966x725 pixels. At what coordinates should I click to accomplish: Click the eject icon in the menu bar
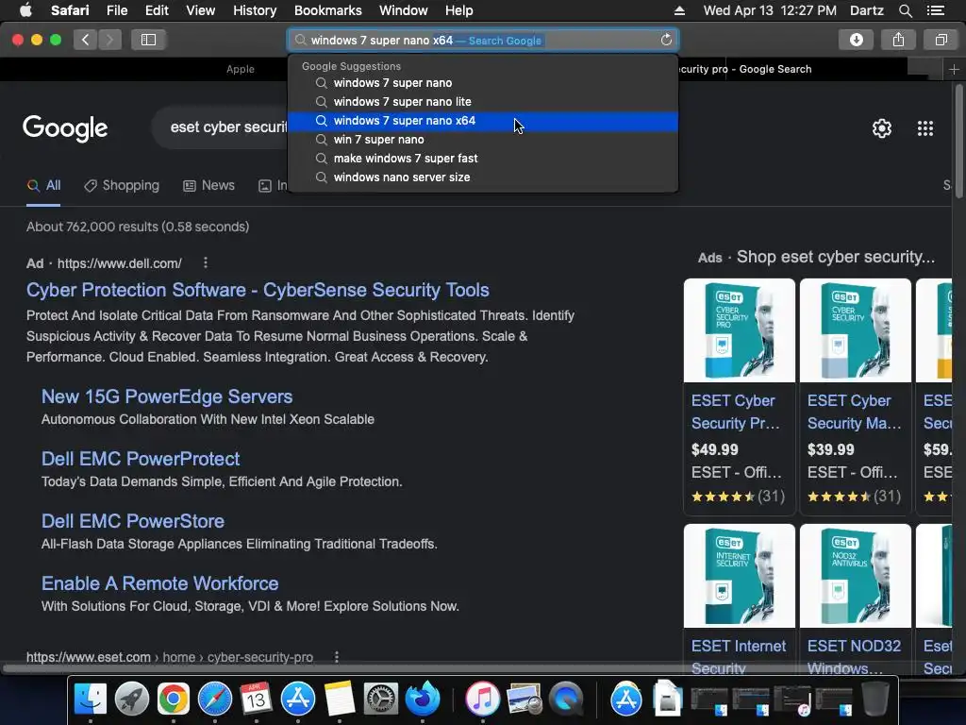679,10
